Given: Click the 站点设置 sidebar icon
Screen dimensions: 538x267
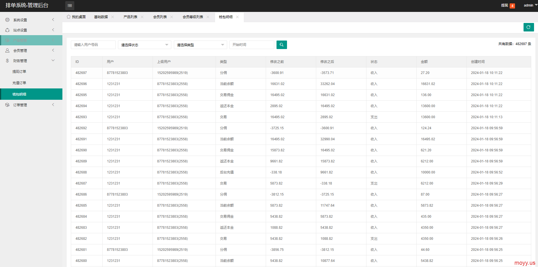Looking at the screenshot, I should (7, 30).
